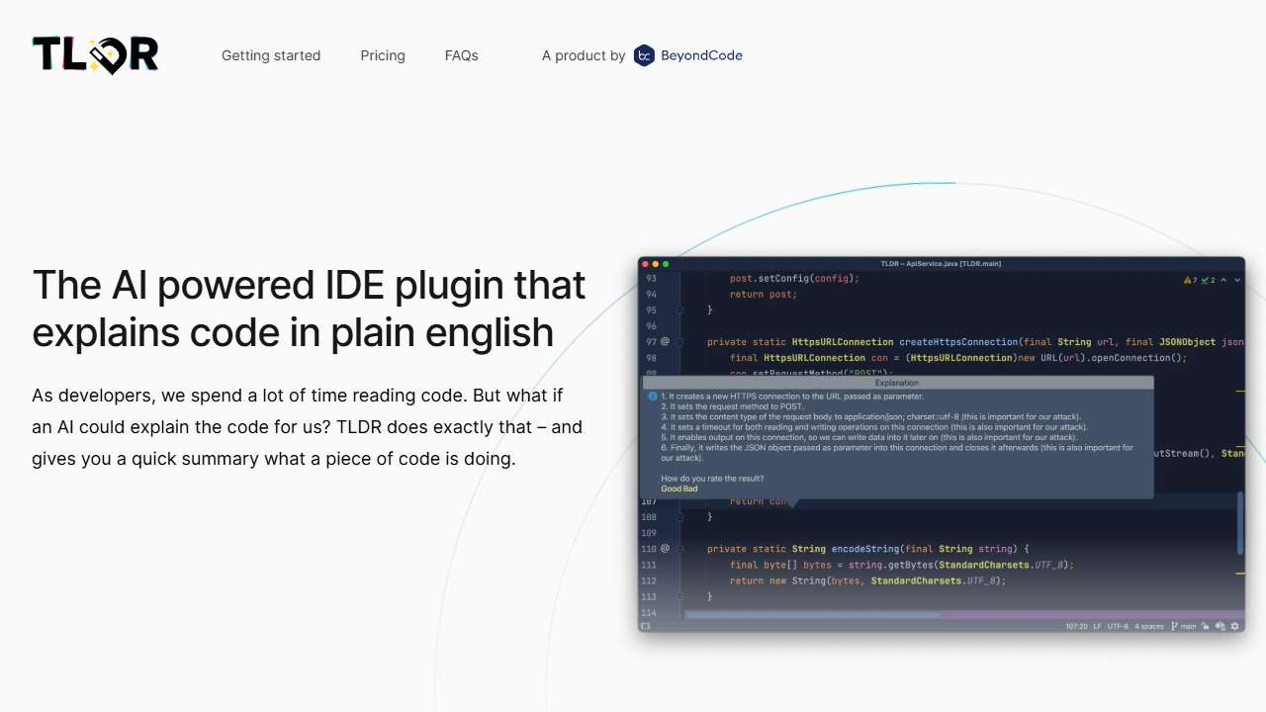This screenshot has height=712, width=1266.
Task: Click the @ gutter icon on line 110
Action: point(665,548)
